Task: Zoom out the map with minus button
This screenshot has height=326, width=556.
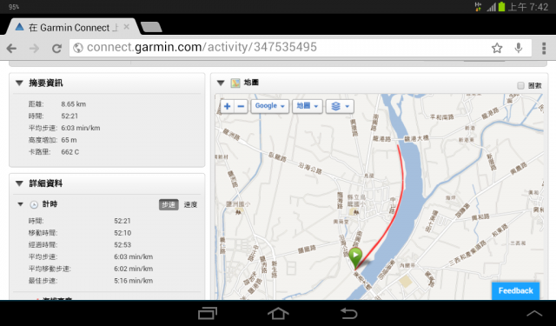Action: 241,106
